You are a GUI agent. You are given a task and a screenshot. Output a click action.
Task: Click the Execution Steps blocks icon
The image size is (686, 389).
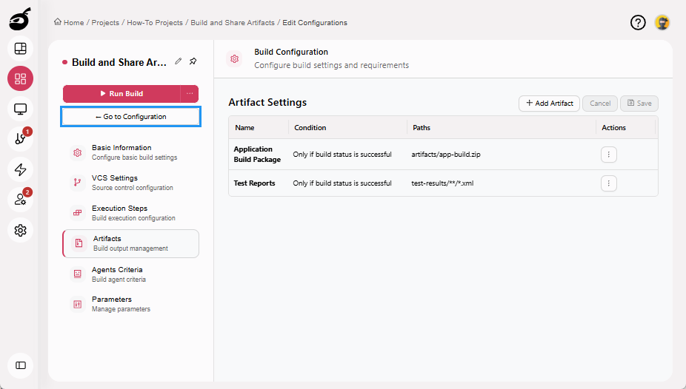(x=78, y=213)
